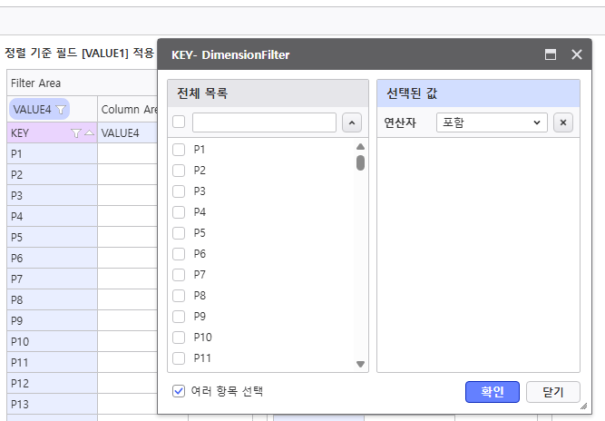605x421 pixels.
Task: Click the filter icon in KEY header
Action: click(76, 133)
